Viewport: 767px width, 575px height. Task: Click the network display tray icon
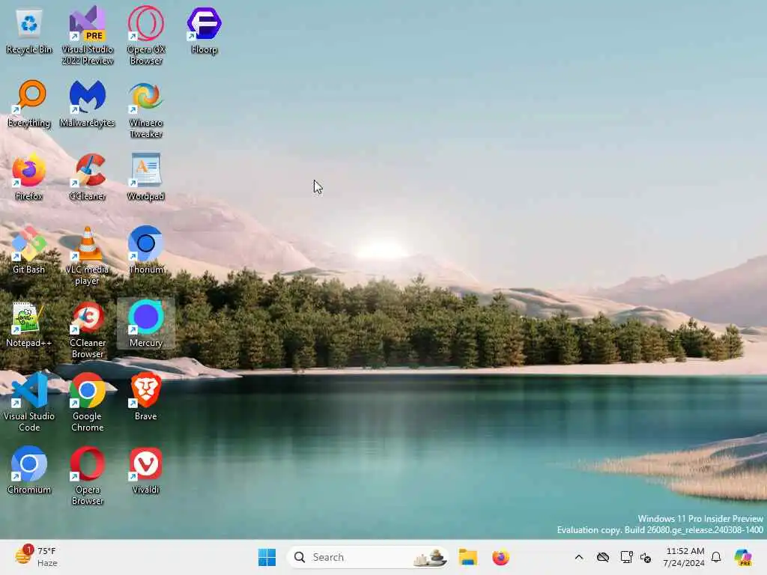(625, 557)
